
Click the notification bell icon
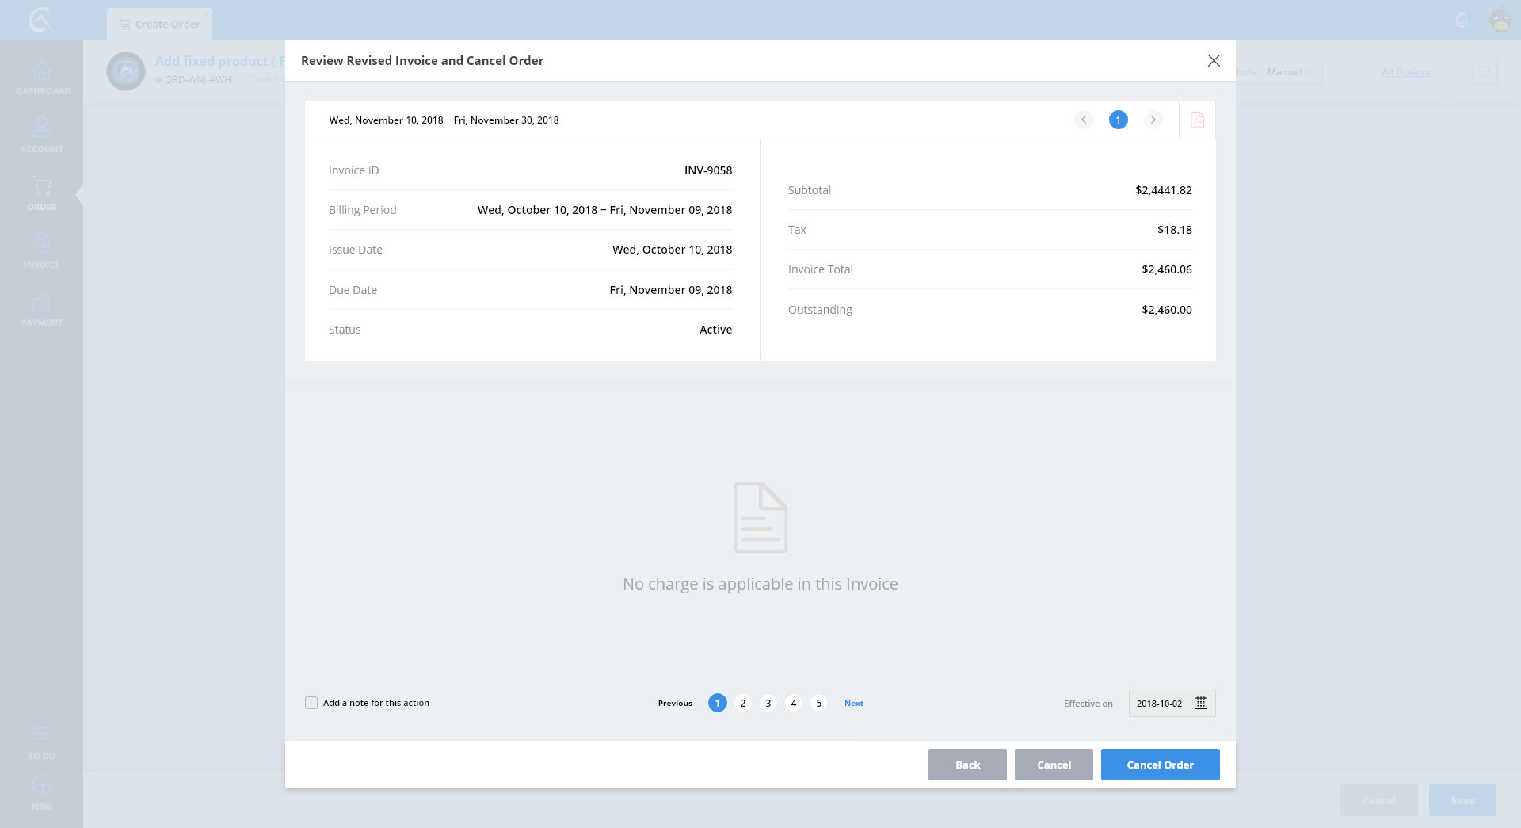tap(1462, 20)
